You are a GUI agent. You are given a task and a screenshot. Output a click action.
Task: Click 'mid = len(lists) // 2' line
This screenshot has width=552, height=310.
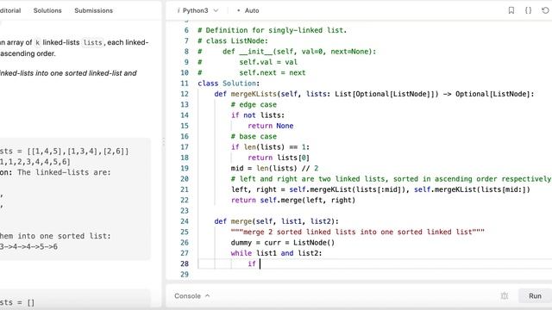[x=274, y=168]
